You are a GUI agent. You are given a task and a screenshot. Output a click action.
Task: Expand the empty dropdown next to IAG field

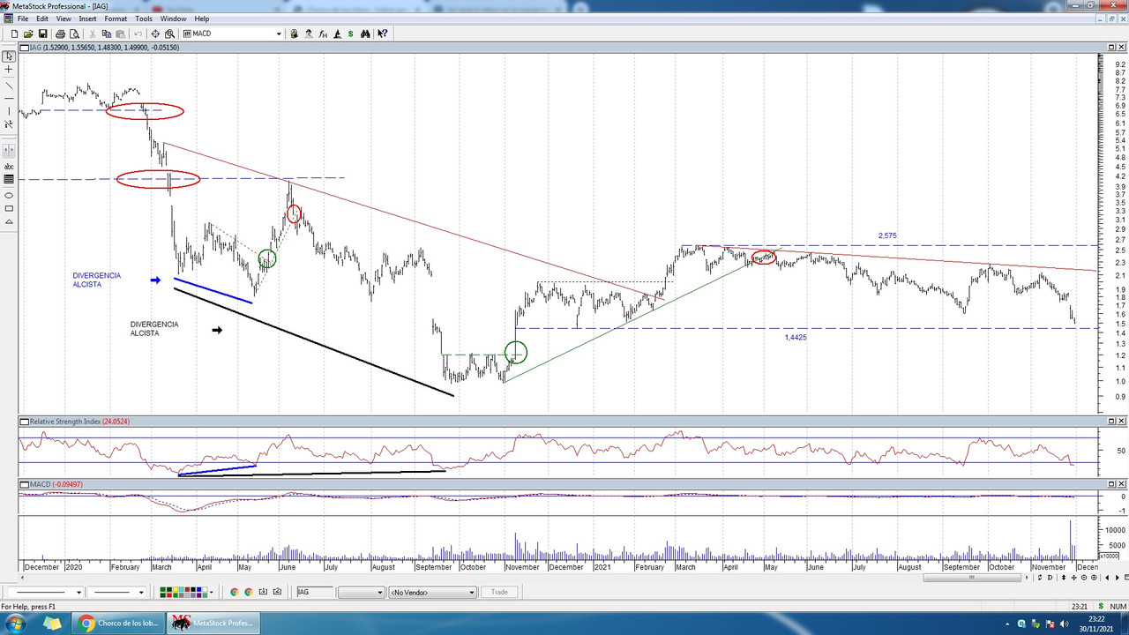[x=380, y=592]
